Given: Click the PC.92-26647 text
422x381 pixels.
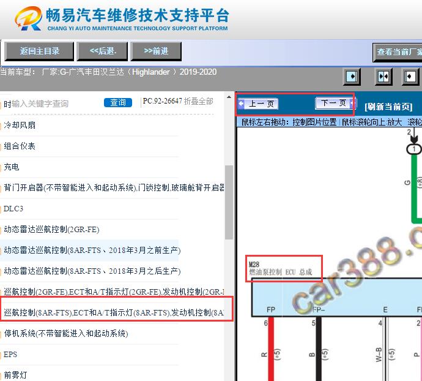Looking at the screenshot, I should [162, 101].
